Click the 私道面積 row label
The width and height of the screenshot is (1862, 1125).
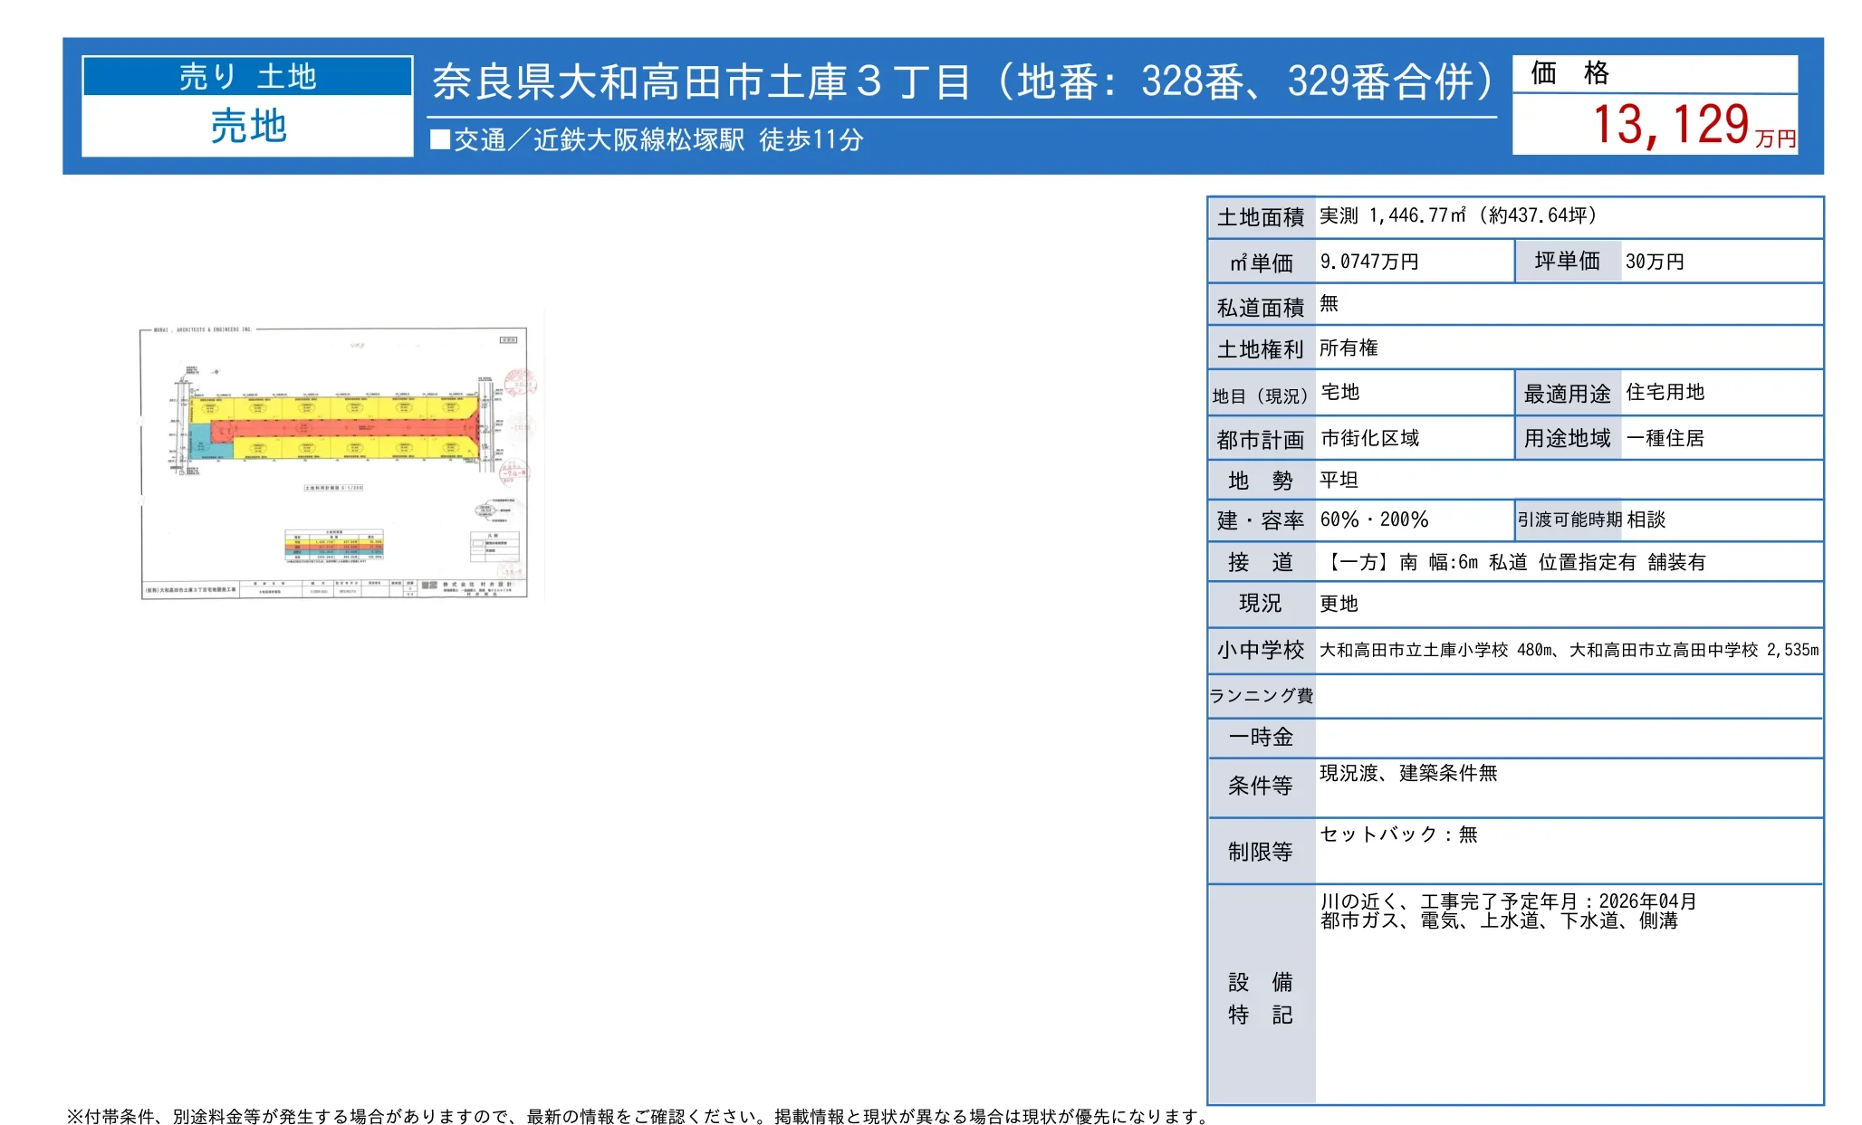(x=1261, y=307)
